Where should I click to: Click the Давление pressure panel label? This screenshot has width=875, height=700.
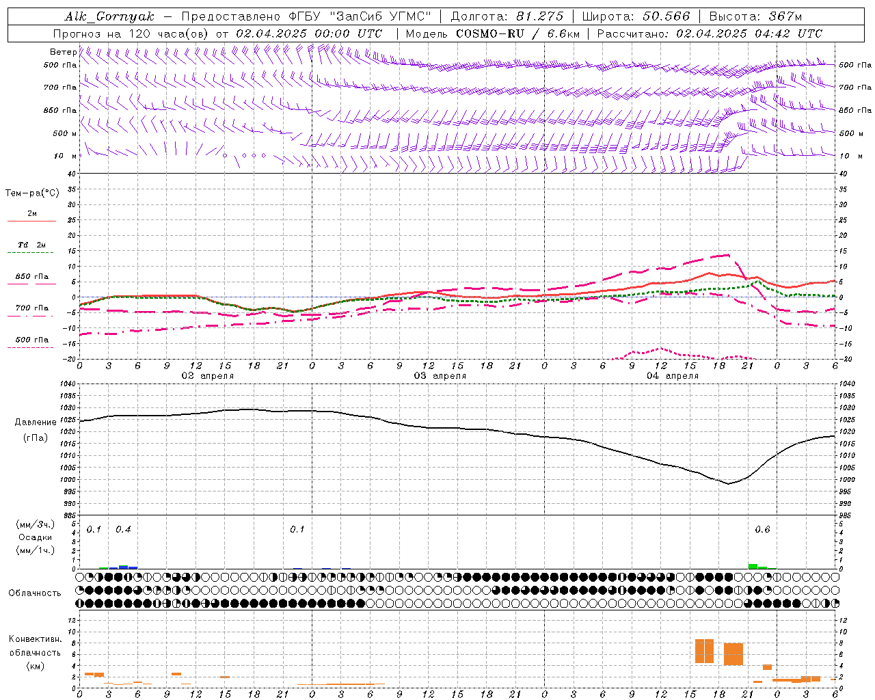[36, 422]
